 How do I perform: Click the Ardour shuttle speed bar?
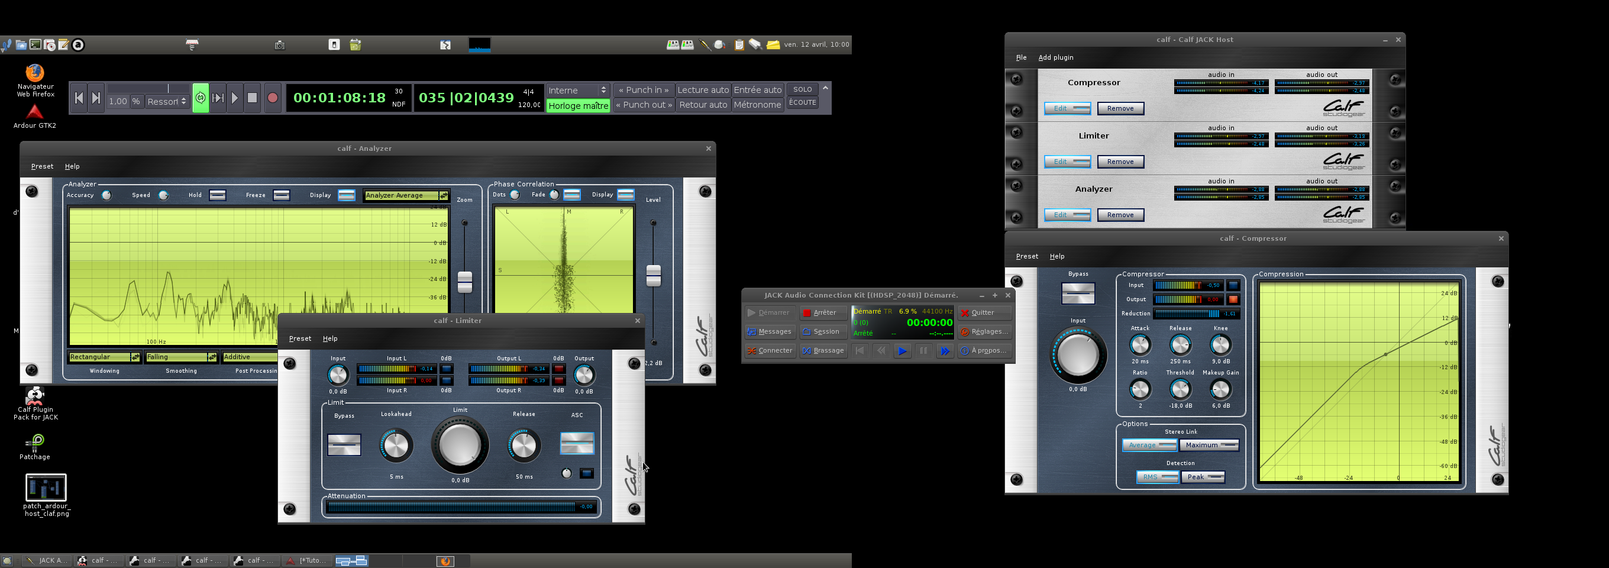148,88
